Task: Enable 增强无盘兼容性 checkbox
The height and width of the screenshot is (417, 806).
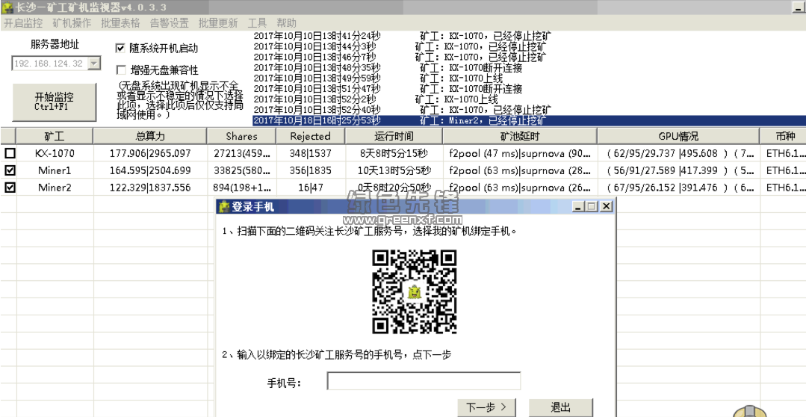Action: pos(121,70)
